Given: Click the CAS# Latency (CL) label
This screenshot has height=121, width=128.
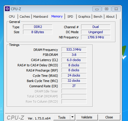Looking at the screenshot, I should 44,60.
